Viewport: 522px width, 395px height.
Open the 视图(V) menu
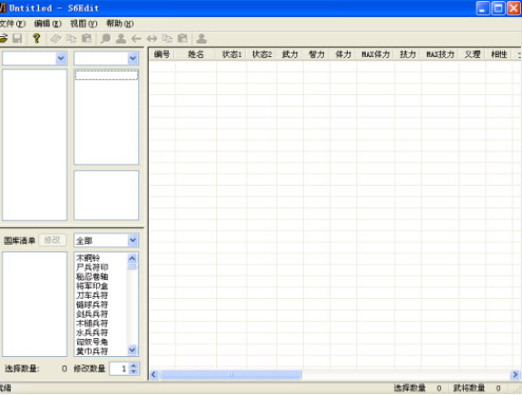pos(84,24)
